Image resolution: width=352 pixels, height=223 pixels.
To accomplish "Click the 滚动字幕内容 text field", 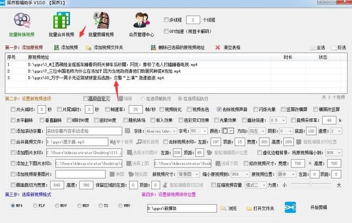I will click(84, 131).
